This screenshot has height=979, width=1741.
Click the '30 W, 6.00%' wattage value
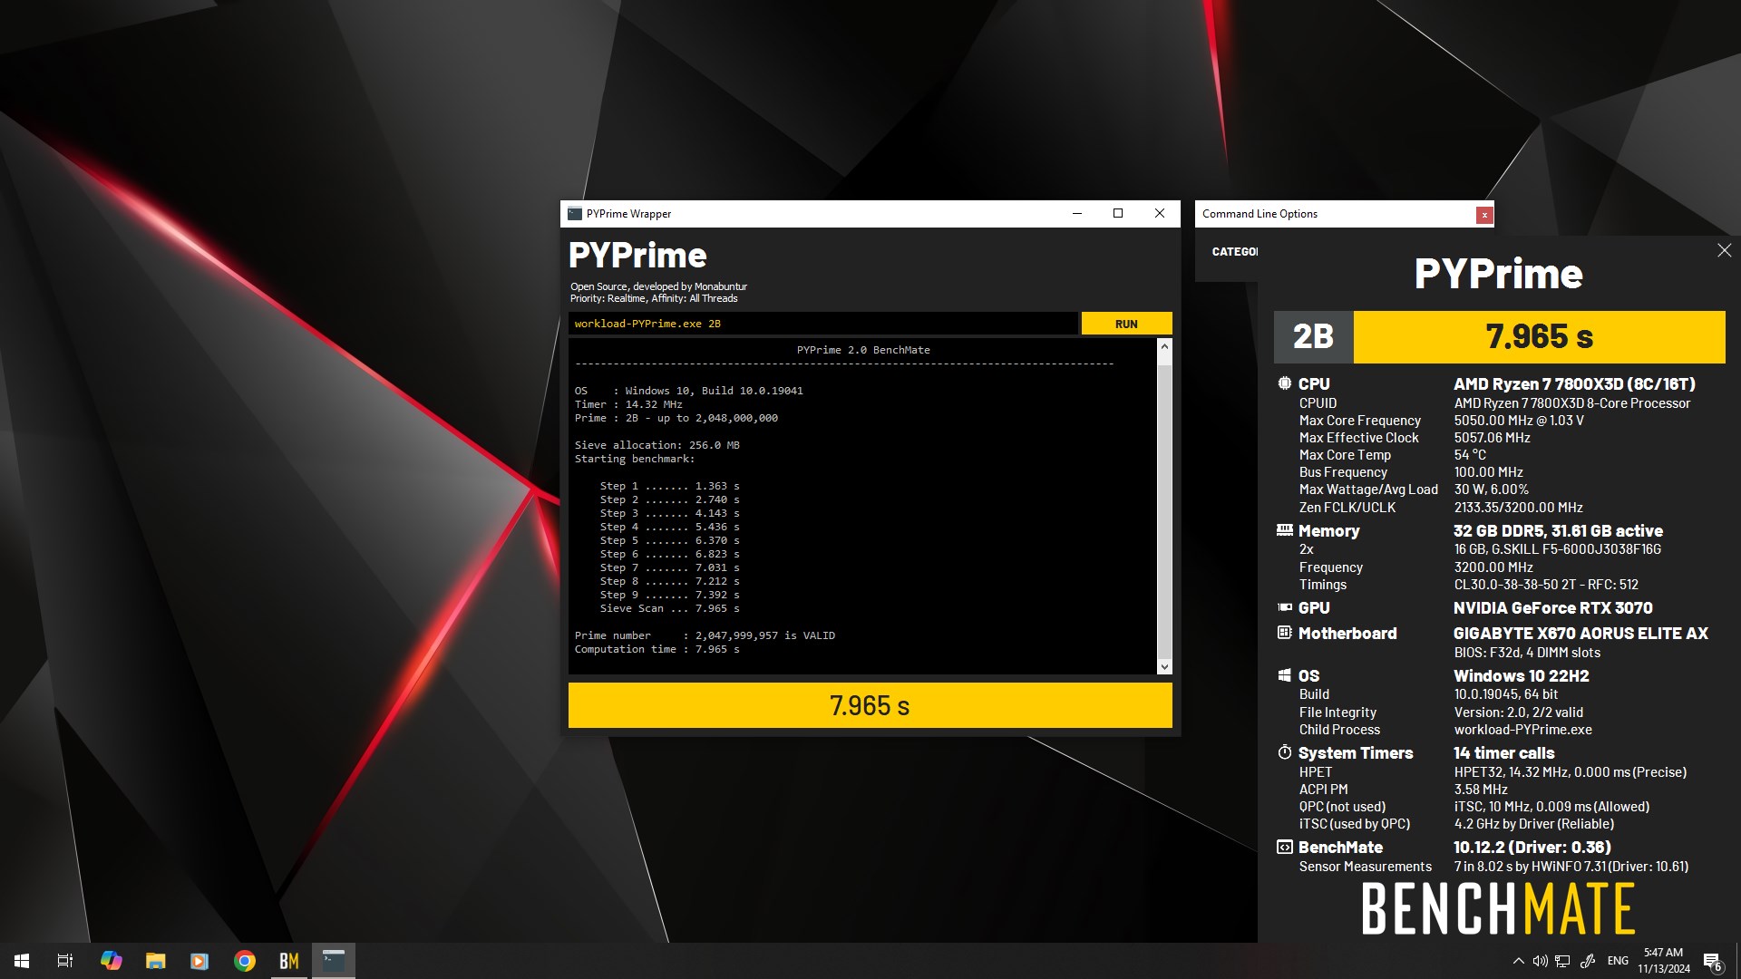coord(1491,489)
